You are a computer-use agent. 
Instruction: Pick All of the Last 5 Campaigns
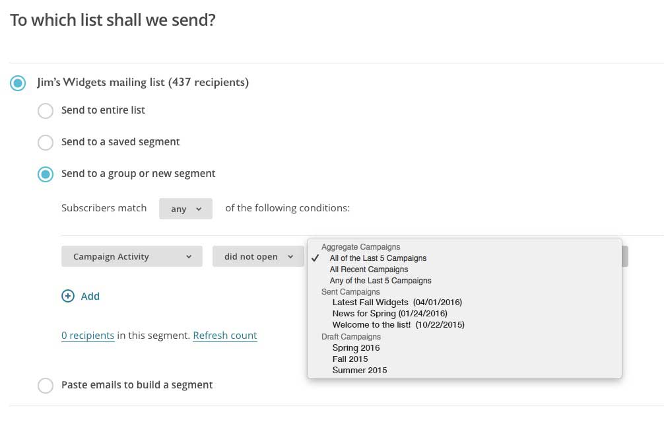[378, 258]
